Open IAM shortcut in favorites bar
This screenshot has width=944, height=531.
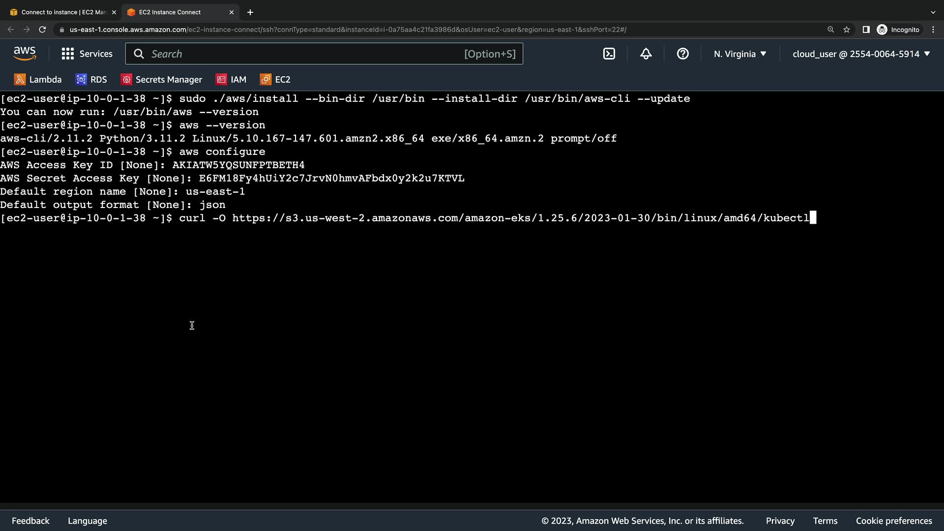click(x=231, y=80)
